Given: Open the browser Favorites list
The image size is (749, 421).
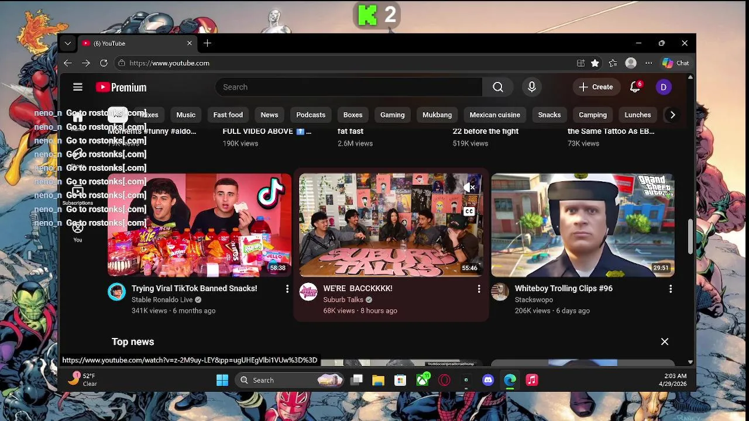Looking at the screenshot, I should tap(613, 63).
